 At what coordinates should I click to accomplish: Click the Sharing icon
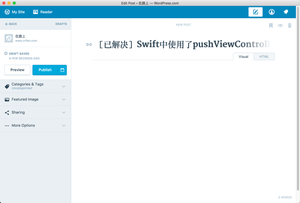tap(7, 112)
